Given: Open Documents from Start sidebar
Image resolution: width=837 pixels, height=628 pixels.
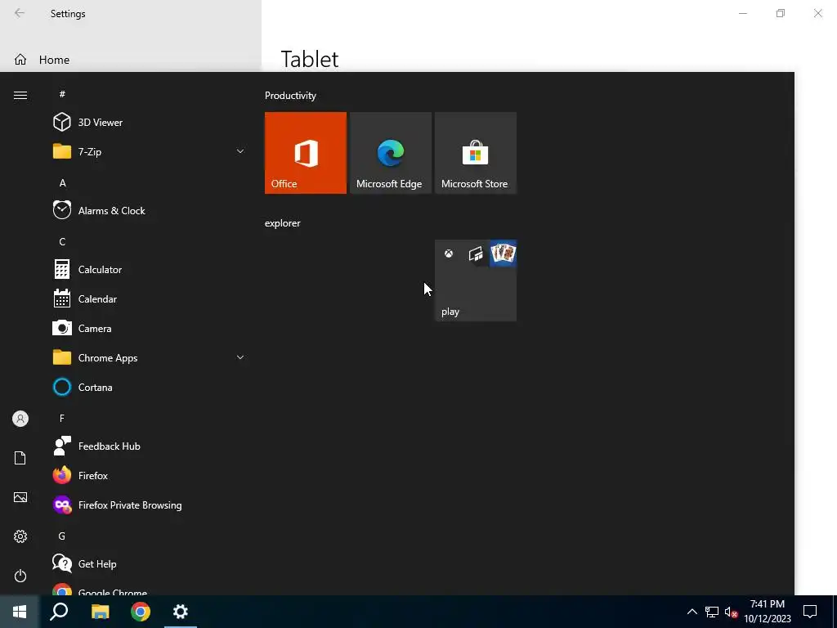Looking at the screenshot, I should [x=20, y=458].
